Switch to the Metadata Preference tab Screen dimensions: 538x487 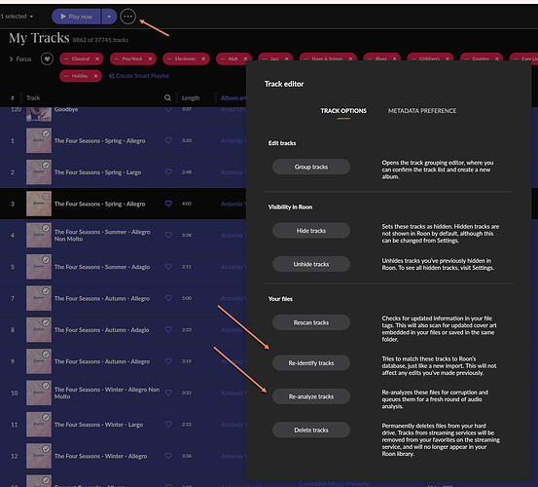click(422, 111)
